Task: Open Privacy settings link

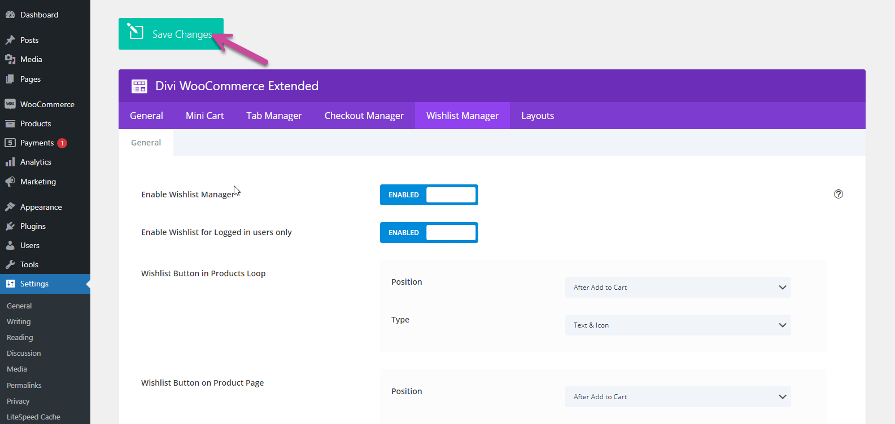Action: click(18, 401)
